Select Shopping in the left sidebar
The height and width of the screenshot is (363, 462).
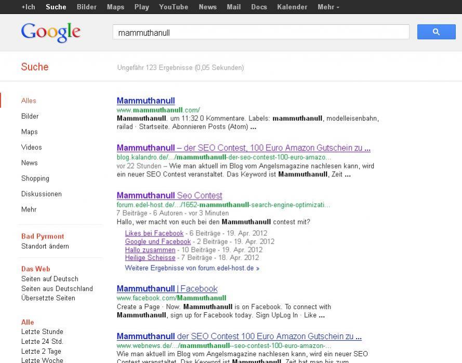coord(35,178)
